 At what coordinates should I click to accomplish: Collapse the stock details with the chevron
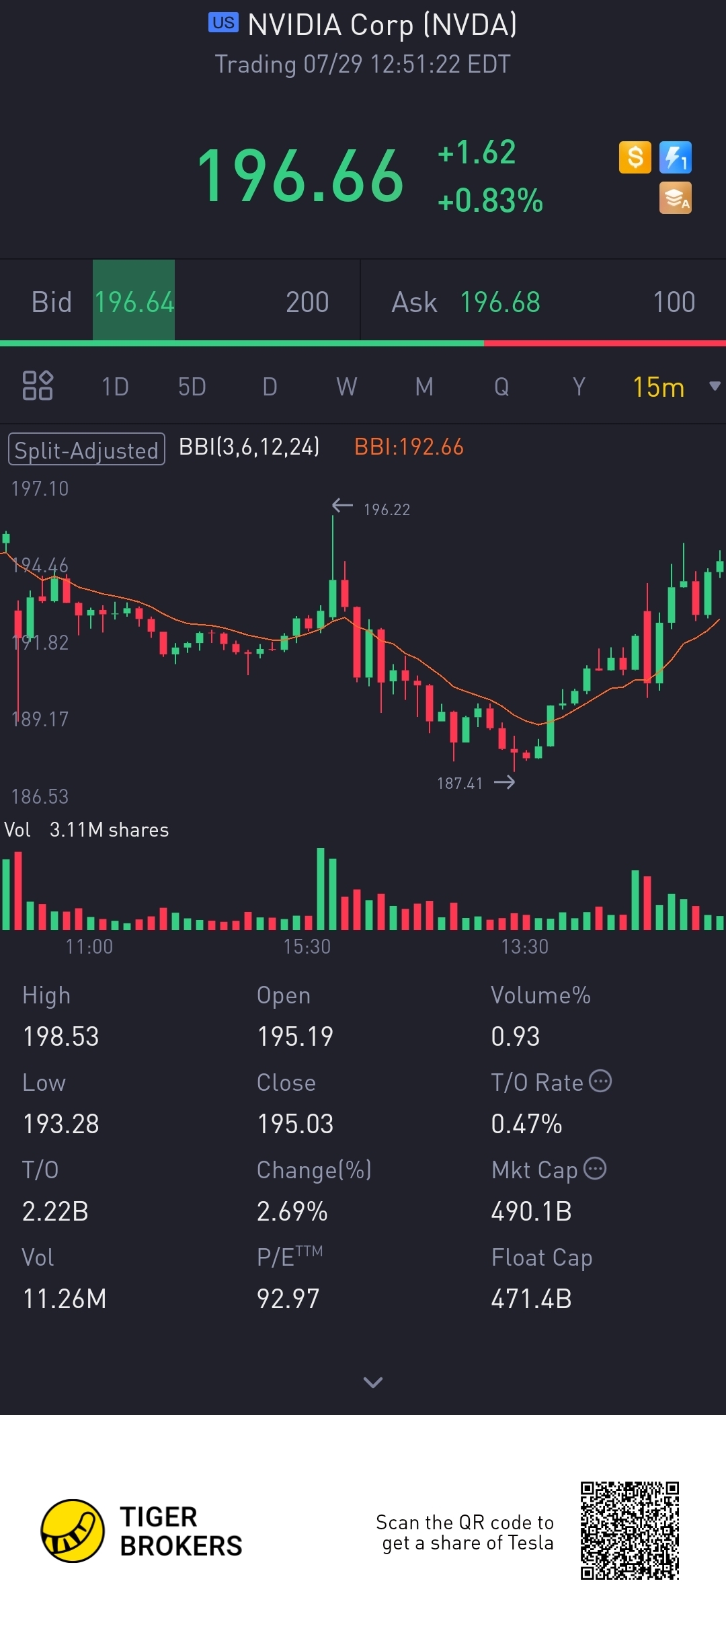pyautogui.click(x=372, y=1382)
